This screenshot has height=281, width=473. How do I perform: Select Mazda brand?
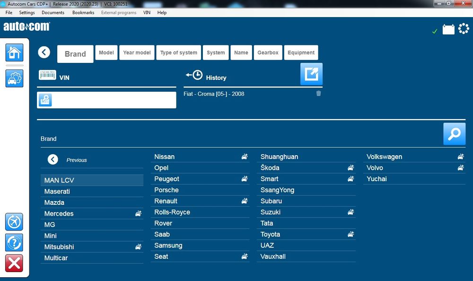pos(92,202)
